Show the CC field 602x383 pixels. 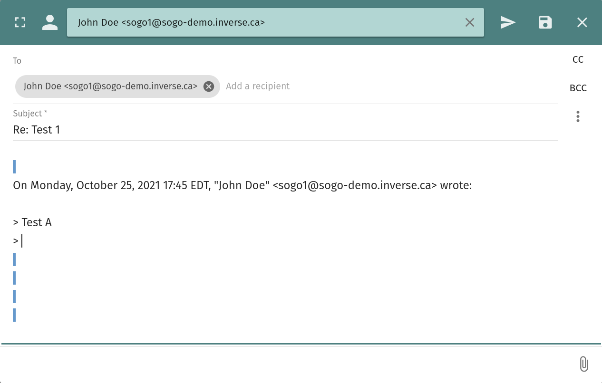(578, 59)
